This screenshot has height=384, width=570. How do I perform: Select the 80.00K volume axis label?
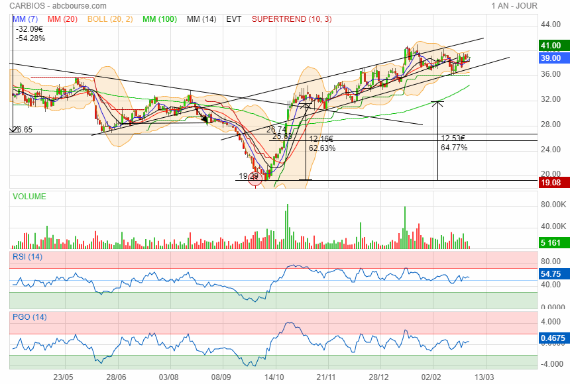click(x=553, y=205)
